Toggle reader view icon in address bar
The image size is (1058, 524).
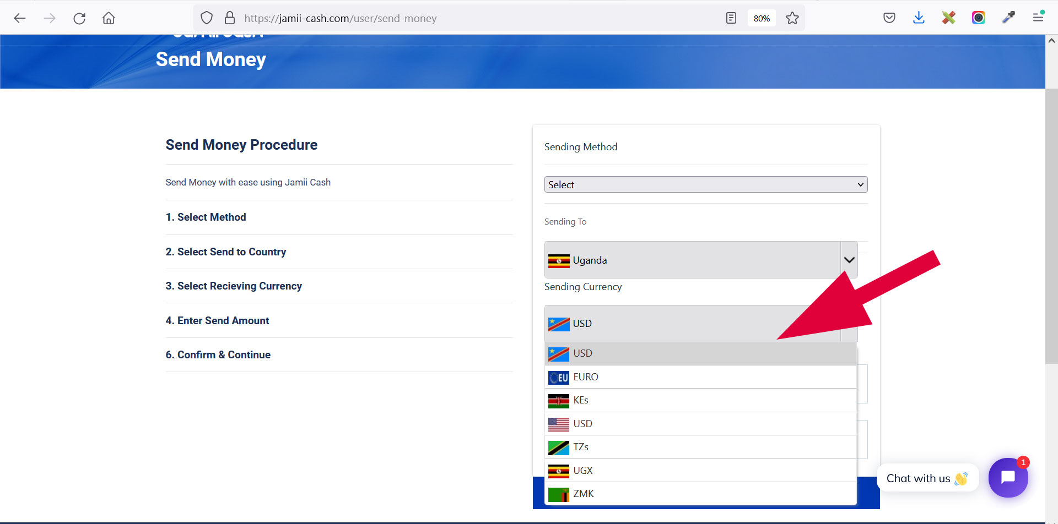731,18
